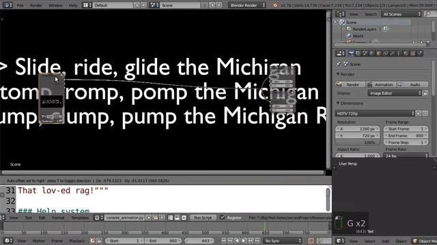
Task: Toggle syntax highlighting in the text editor
Action: coord(184,218)
